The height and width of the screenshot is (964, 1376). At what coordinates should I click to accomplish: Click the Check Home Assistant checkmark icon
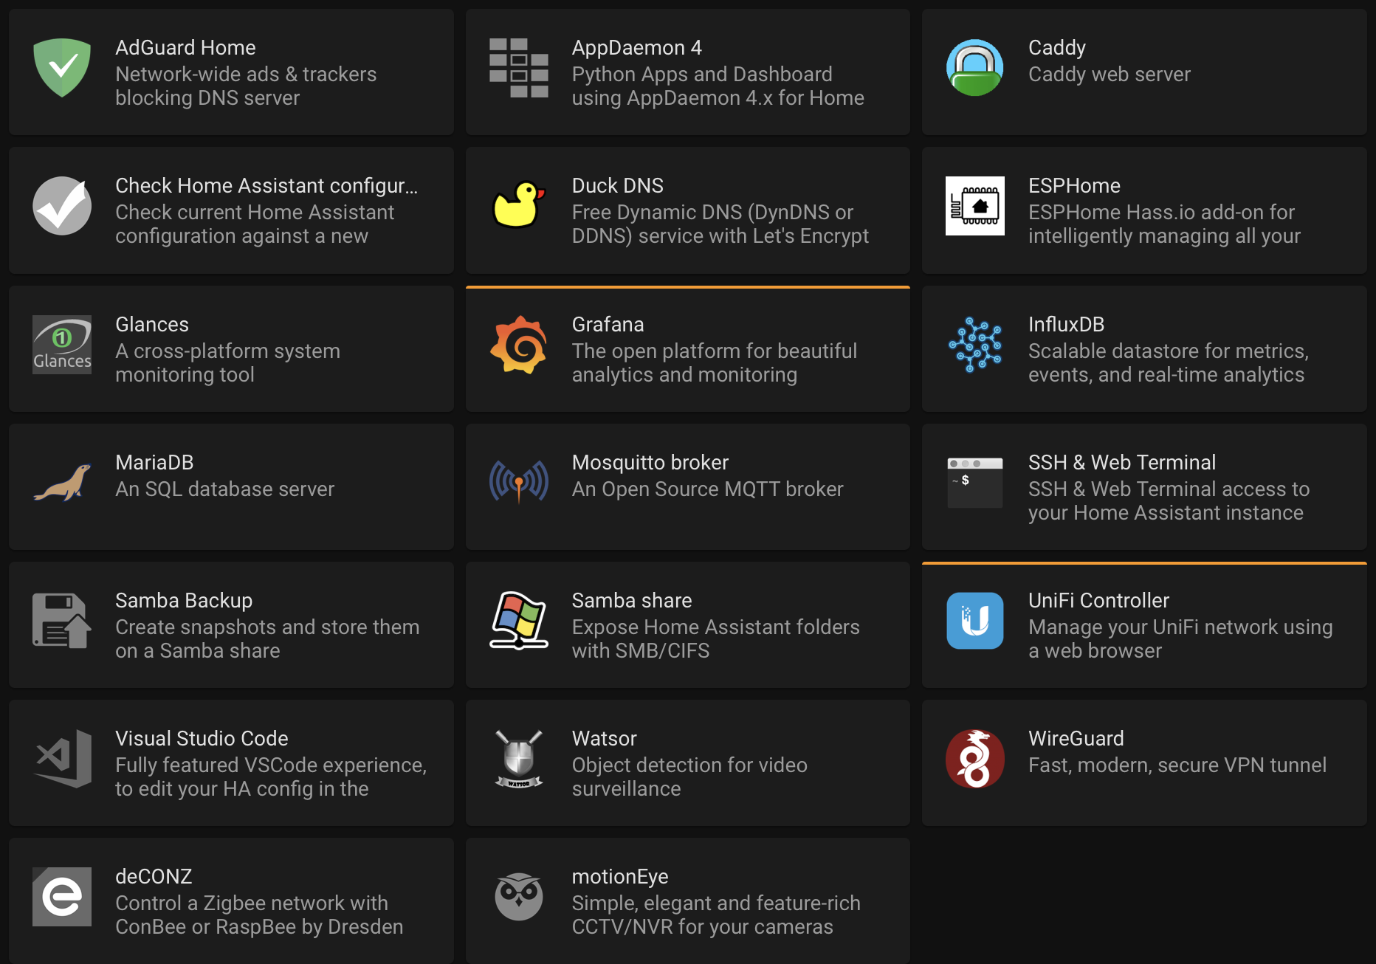62,206
